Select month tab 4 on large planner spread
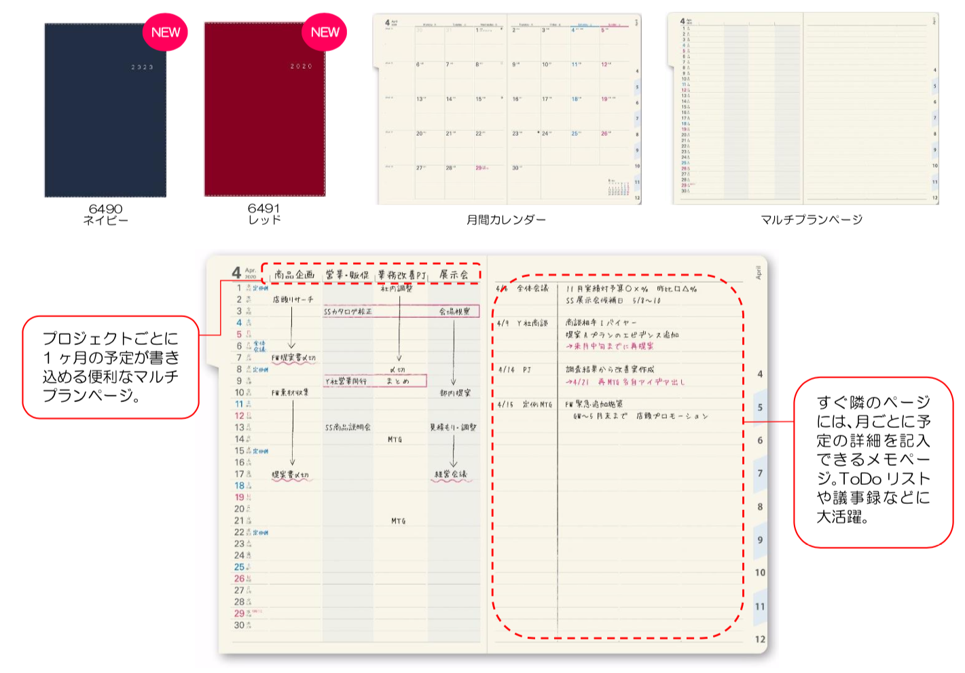The image size is (965, 673). pyautogui.click(x=760, y=374)
